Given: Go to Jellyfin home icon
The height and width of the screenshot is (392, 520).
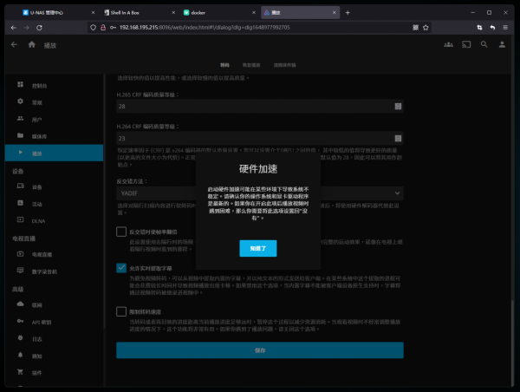Looking at the screenshot, I should point(32,44).
